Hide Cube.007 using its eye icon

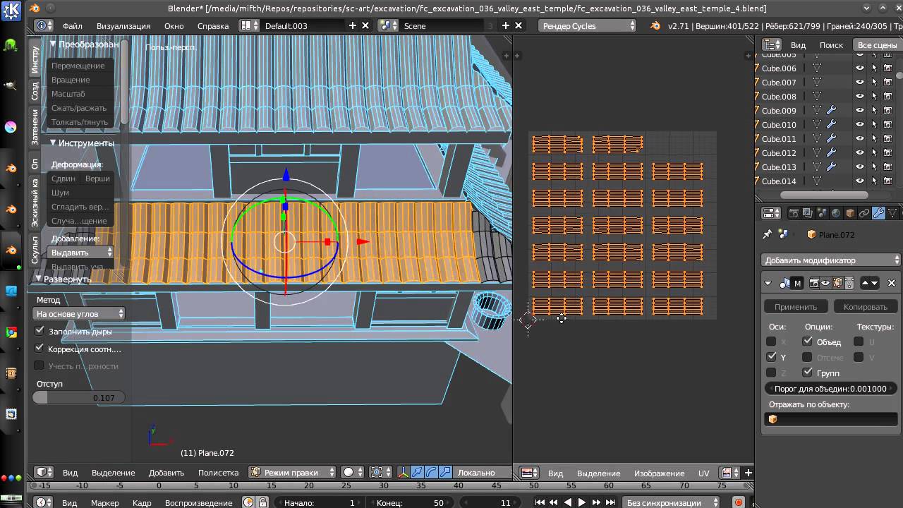(860, 83)
